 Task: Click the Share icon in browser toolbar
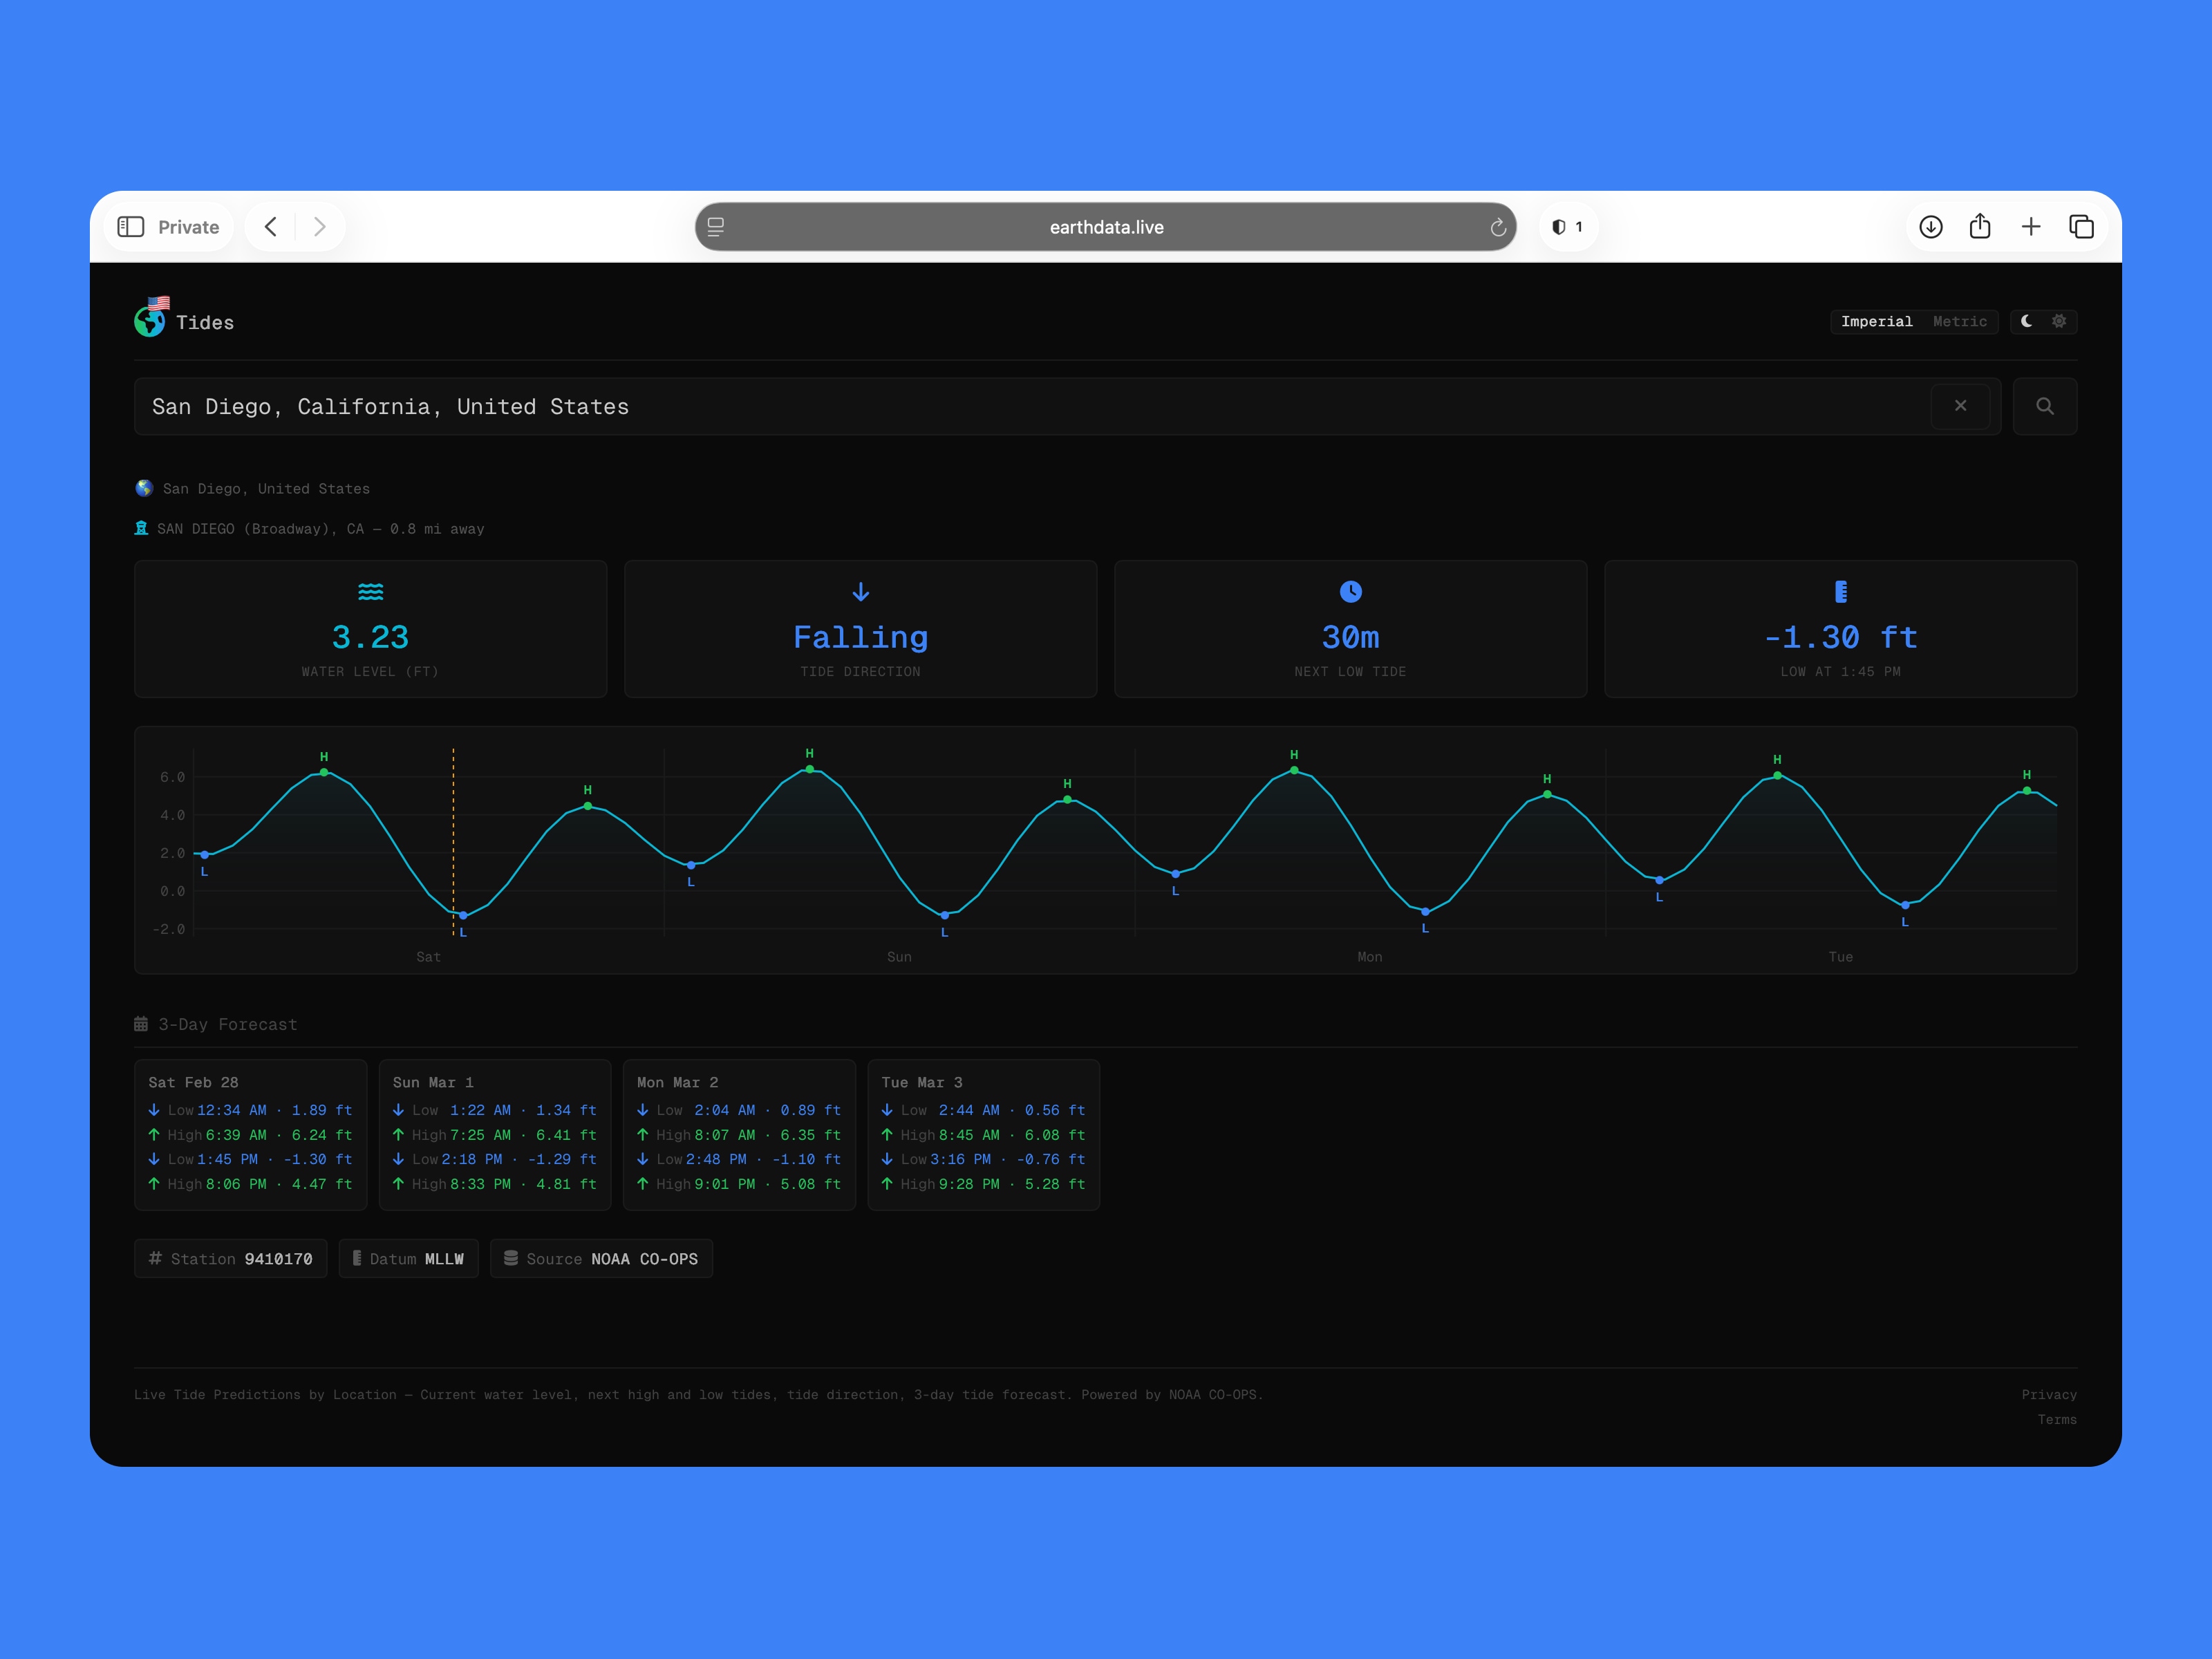tap(1980, 227)
